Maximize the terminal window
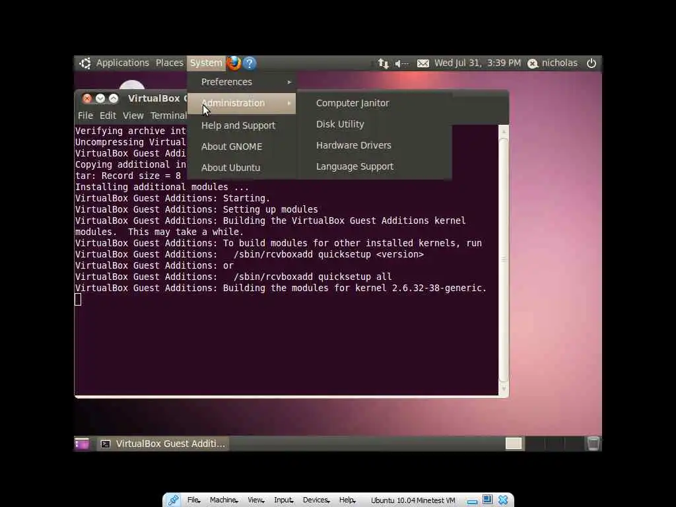Image resolution: width=676 pixels, height=507 pixels. 114,98
